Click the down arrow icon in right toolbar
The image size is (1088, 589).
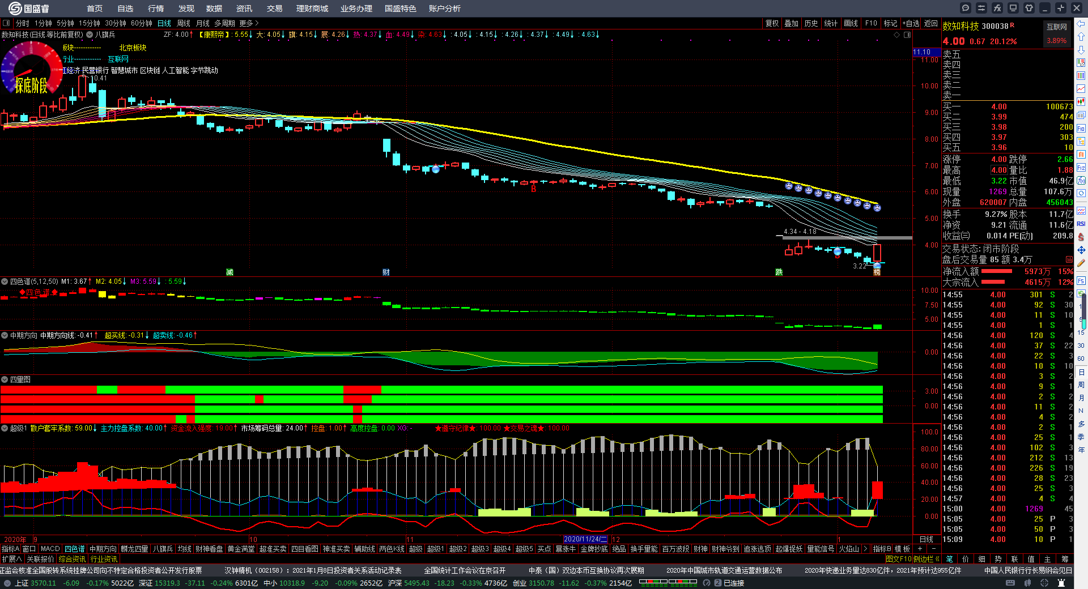click(x=1081, y=50)
